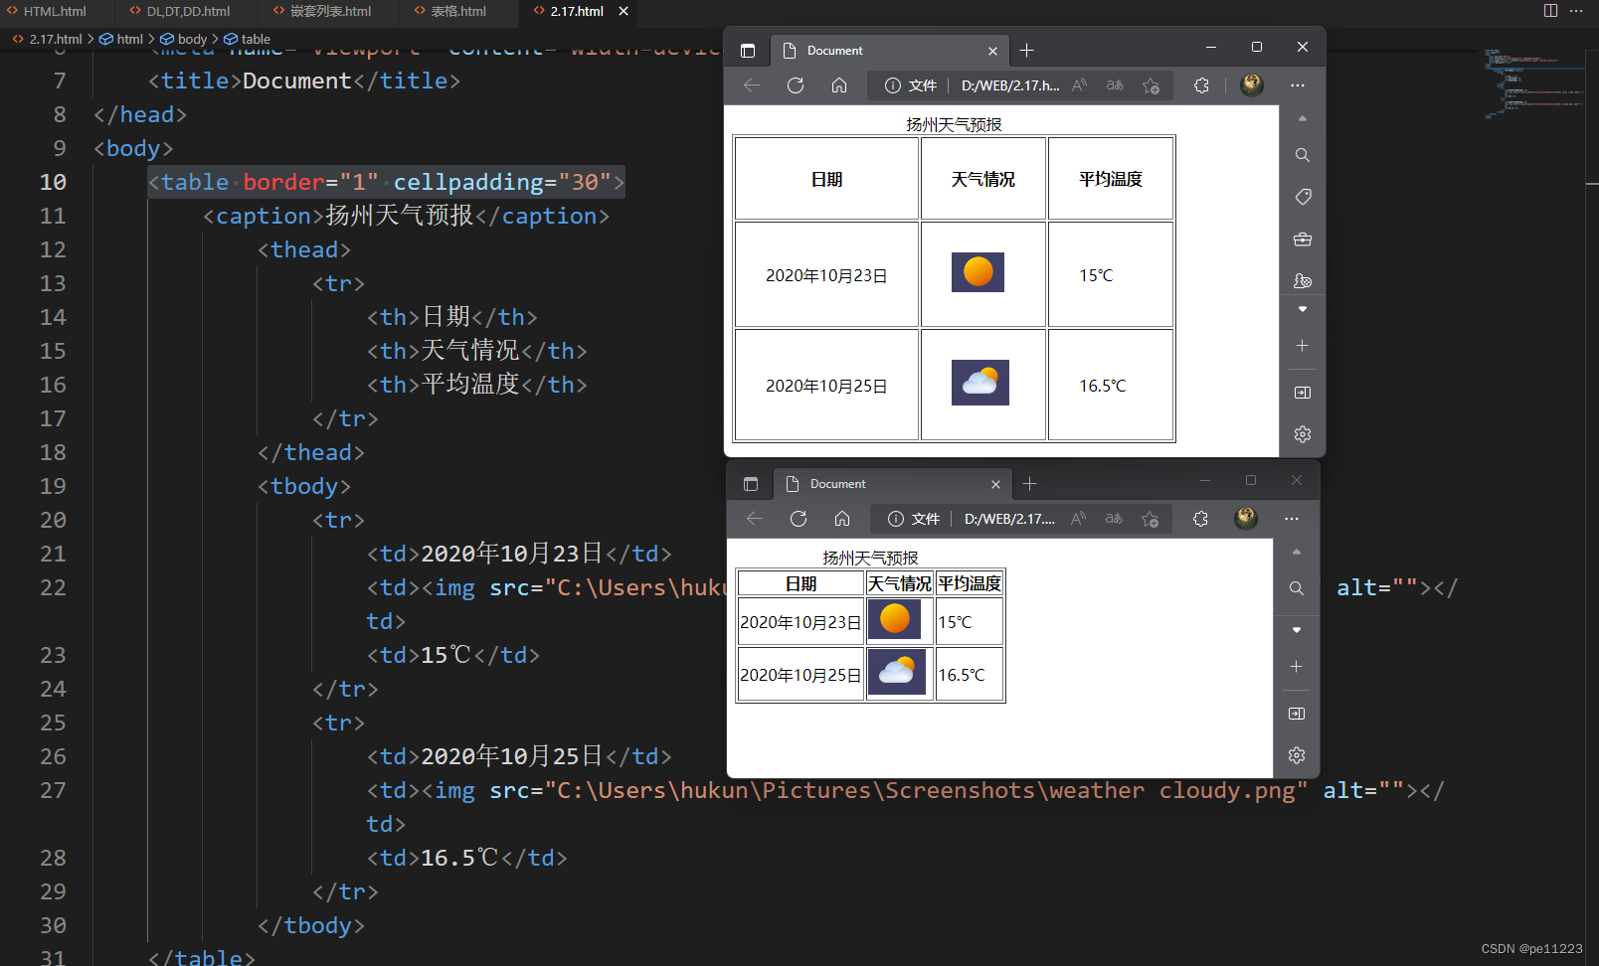The image size is (1599, 966).
Task: Open a new tab in lower browser window
Action: pos(1030,484)
